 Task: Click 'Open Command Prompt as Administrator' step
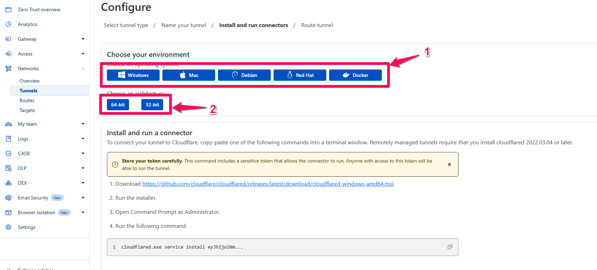(x=165, y=212)
